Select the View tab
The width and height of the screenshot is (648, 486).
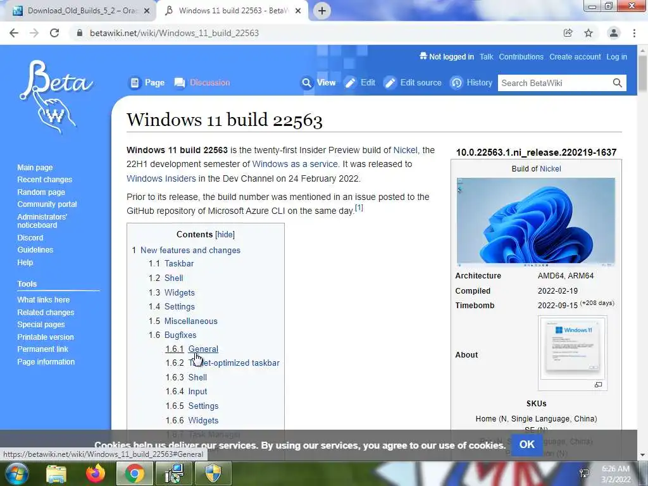click(x=318, y=83)
